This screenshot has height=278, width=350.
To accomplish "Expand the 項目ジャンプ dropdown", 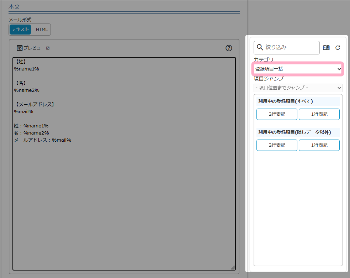I will tap(298, 88).
